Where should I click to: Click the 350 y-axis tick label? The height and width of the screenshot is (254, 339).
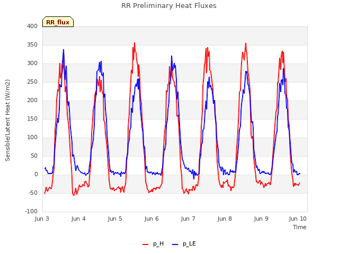pos(32,44)
